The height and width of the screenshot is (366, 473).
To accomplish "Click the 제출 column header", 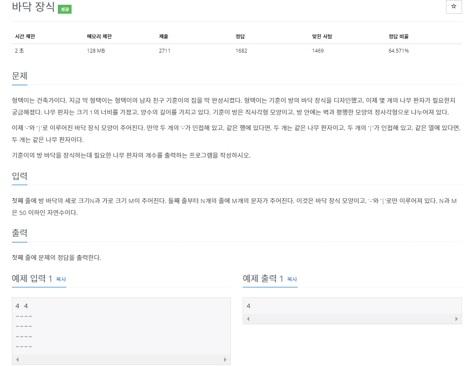I will pos(164,36).
